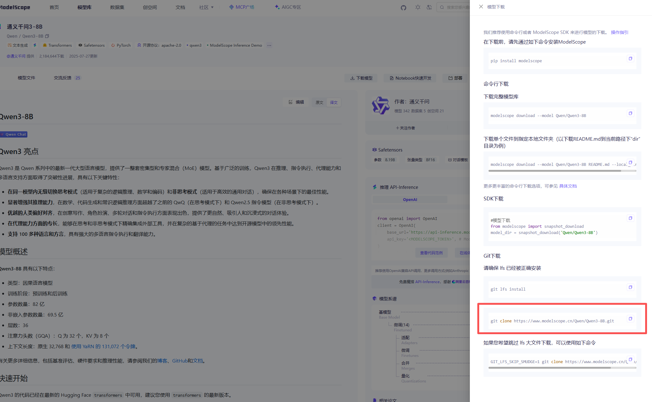Select the Transformers tag
Screen dimensions: 652x402
57,45
